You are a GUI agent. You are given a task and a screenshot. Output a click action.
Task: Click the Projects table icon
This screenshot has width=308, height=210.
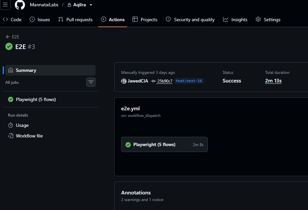coord(135,19)
